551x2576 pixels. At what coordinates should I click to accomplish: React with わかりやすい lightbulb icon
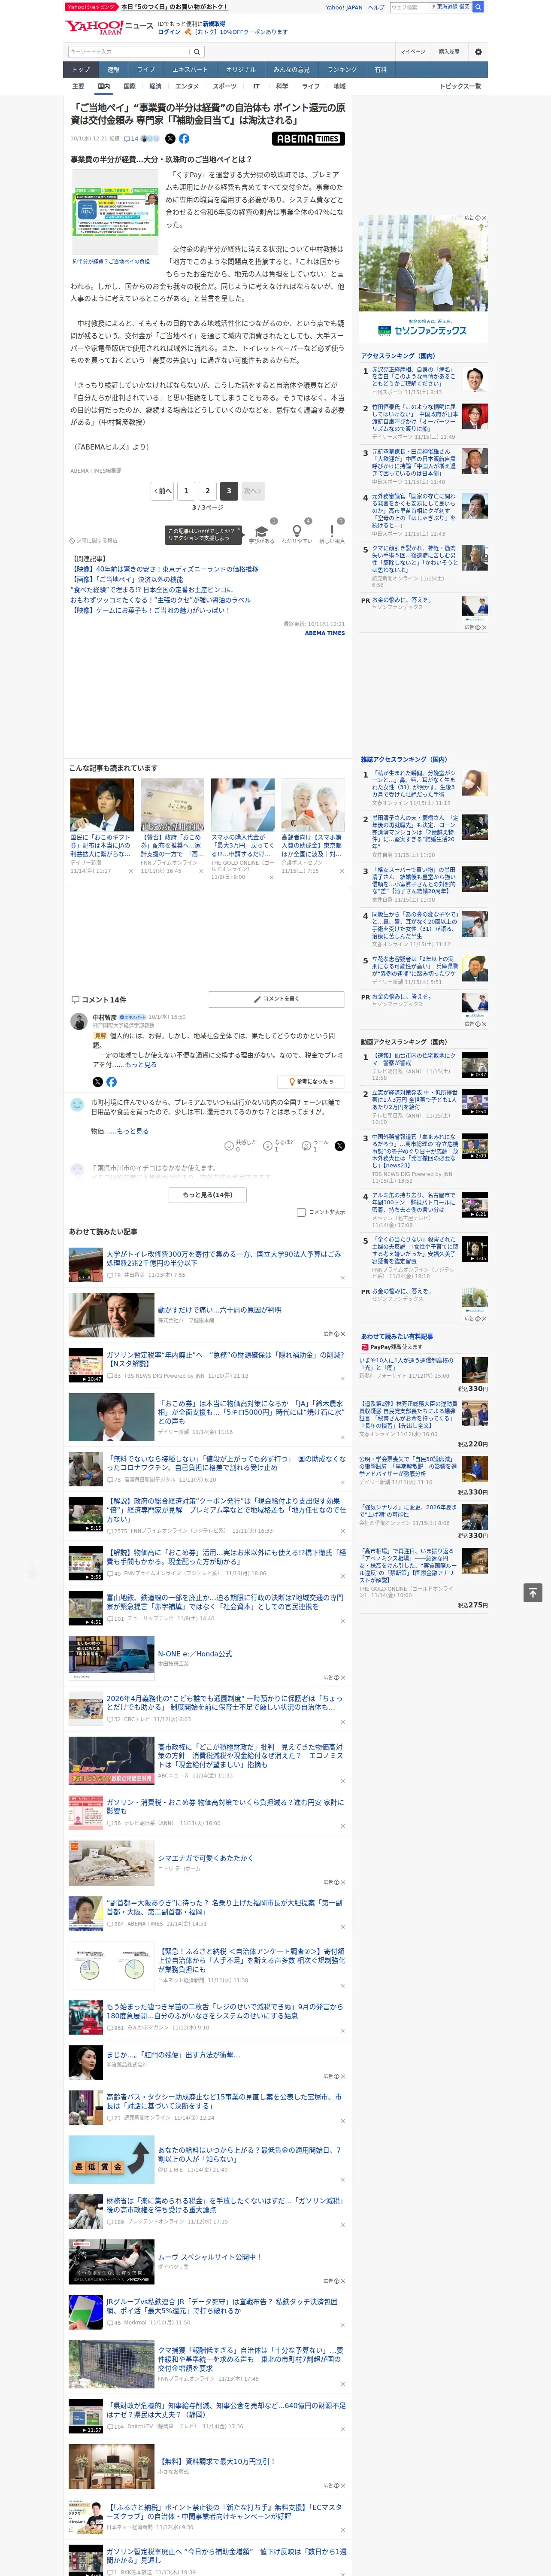click(296, 531)
